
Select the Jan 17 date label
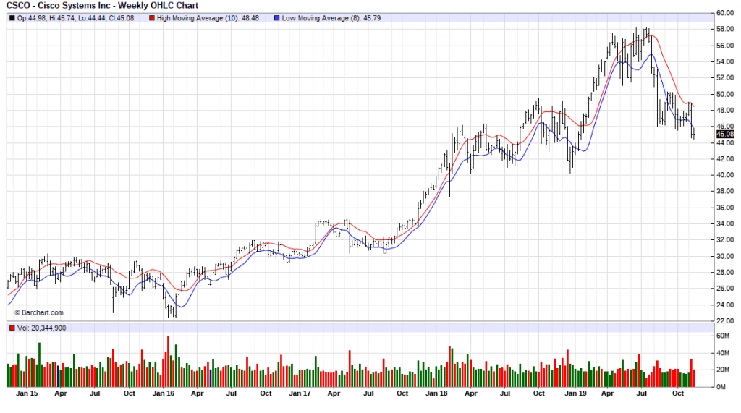coord(300,394)
